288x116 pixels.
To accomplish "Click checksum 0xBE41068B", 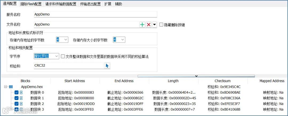I will click(x=224, y=110).
